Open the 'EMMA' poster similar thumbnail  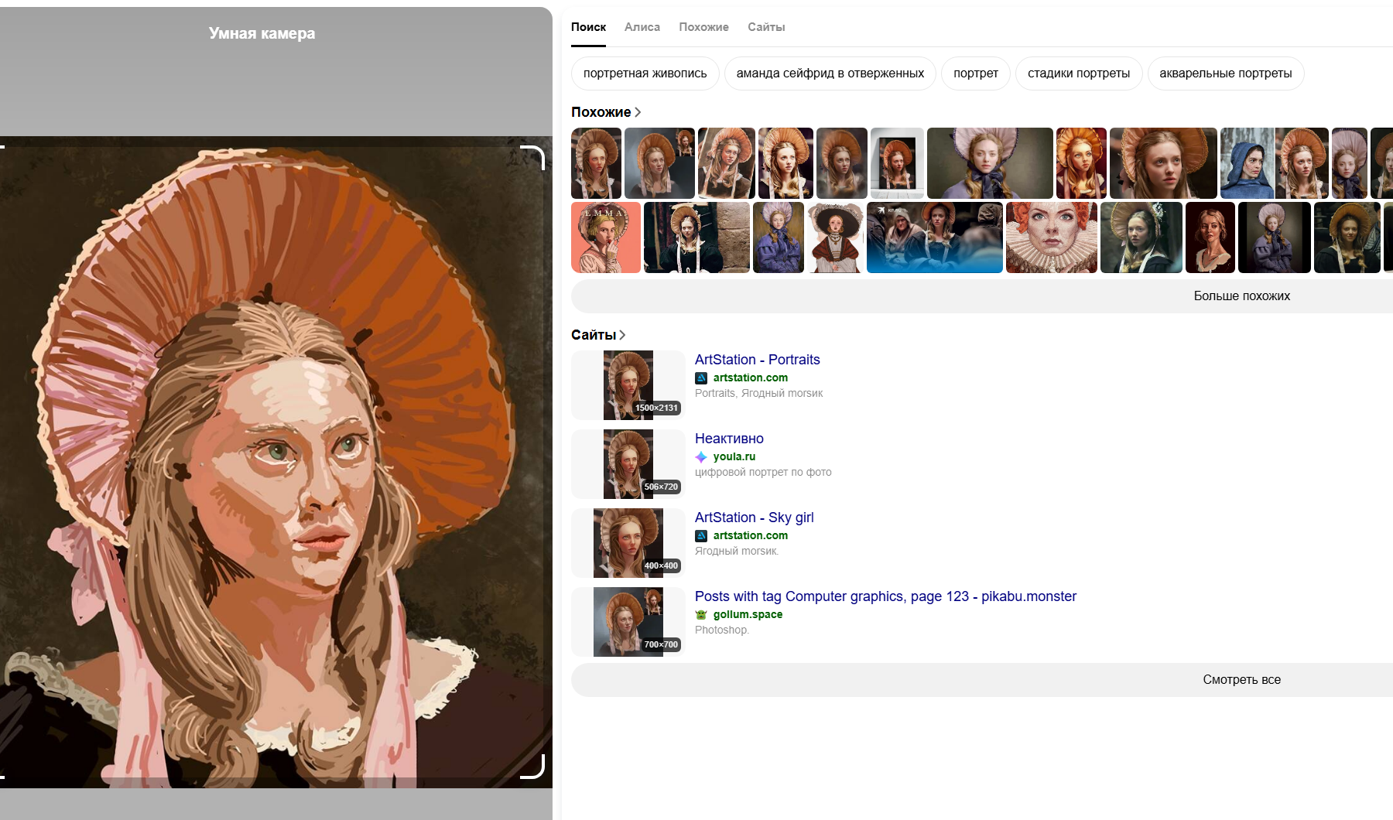pos(606,237)
